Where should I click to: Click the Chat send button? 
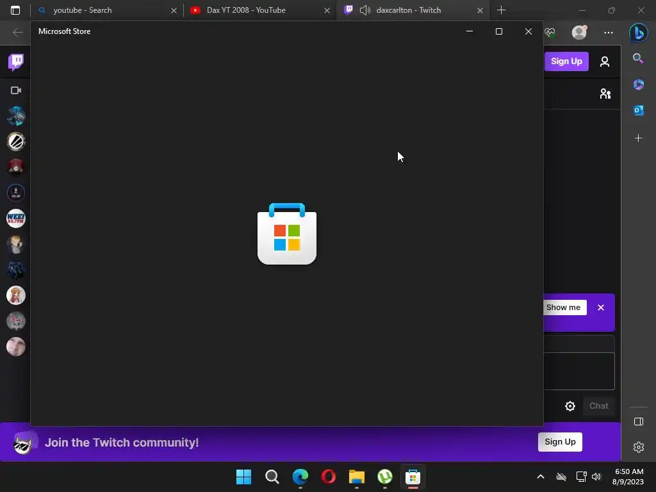599,406
